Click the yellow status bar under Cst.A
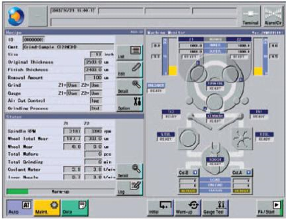 241,191
